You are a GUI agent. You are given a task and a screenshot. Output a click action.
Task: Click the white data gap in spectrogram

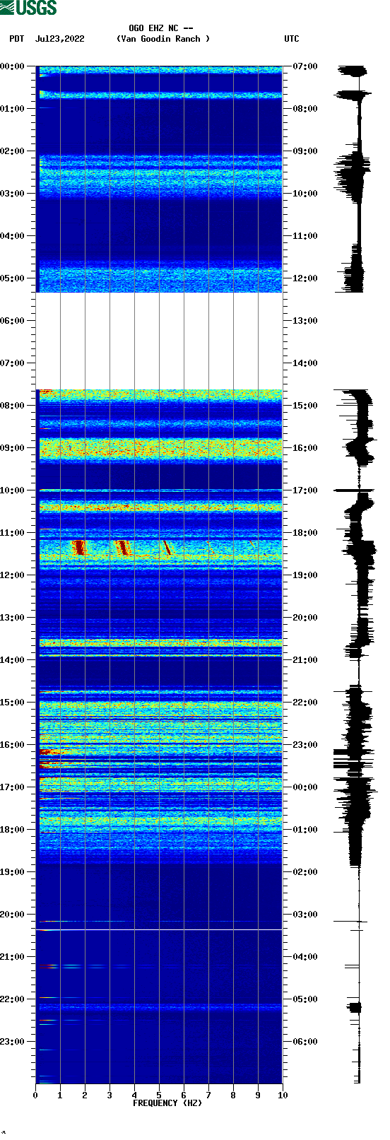159,341
